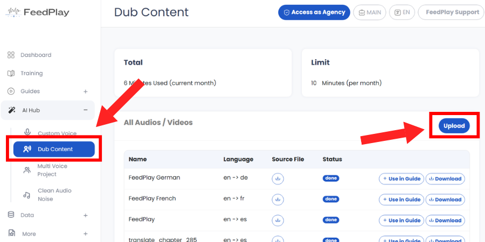The height and width of the screenshot is (242, 485).
Task: Open Multi Voice Project page
Action: click(52, 170)
